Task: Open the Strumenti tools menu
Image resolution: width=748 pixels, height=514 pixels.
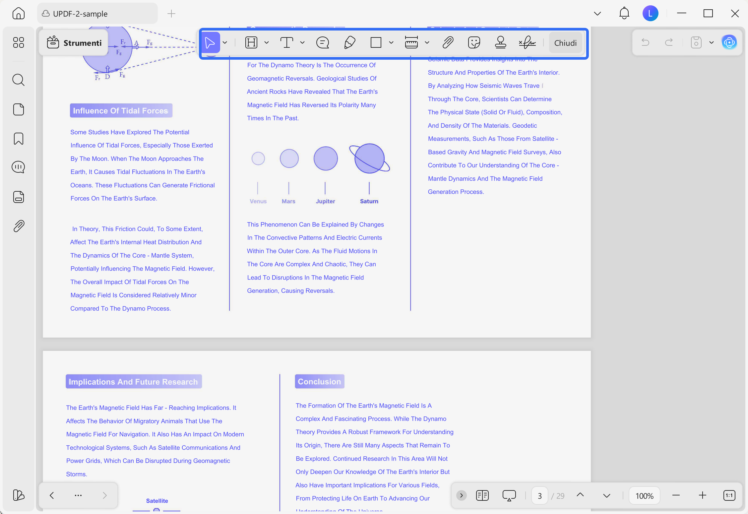Action: [74, 43]
